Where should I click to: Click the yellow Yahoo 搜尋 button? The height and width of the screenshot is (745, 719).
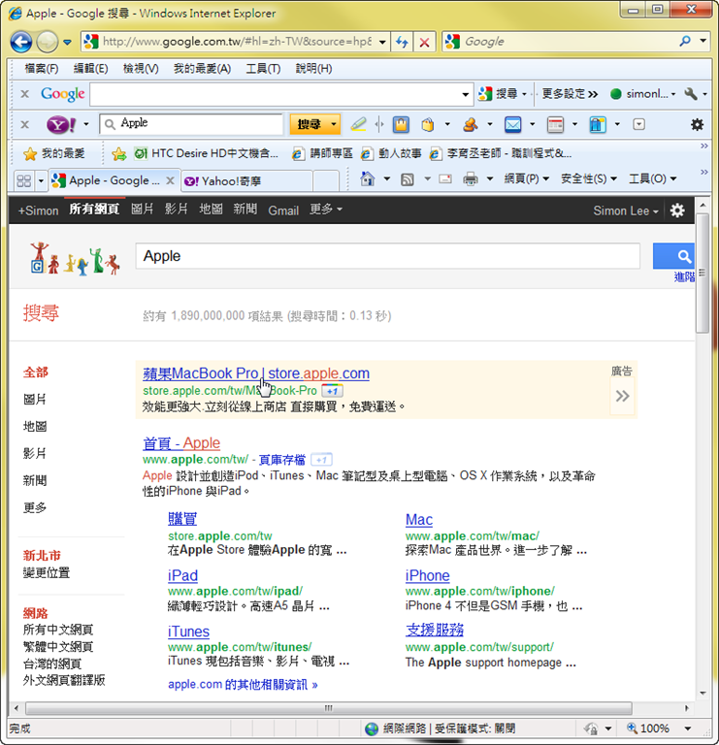tap(309, 124)
